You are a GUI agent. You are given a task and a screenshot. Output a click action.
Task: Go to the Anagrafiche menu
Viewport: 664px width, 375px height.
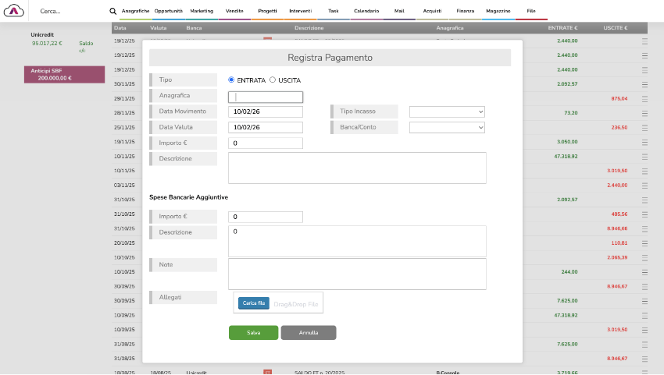(x=136, y=12)
